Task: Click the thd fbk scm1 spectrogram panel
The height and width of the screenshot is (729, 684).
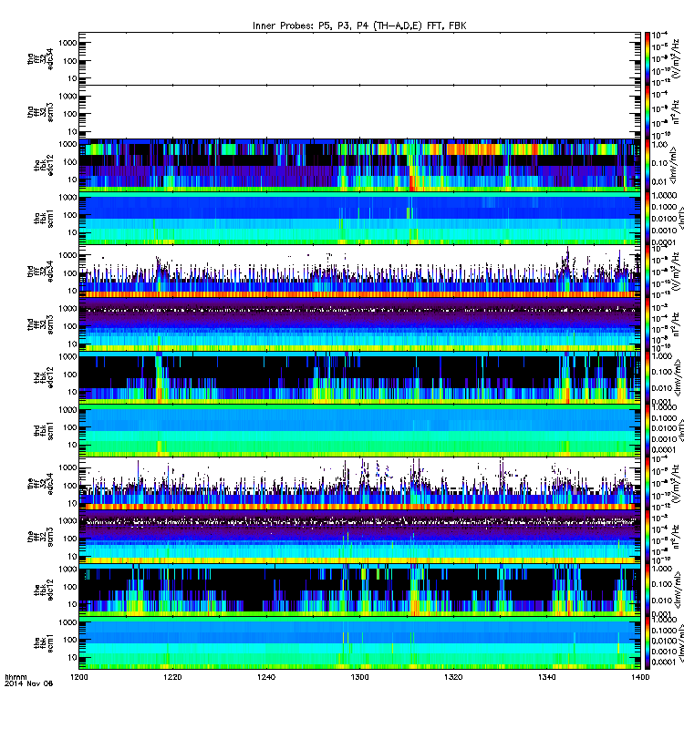Action: [x=359, y=430]
